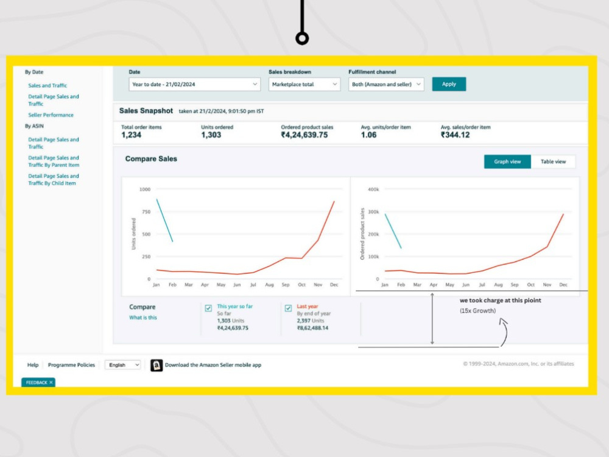This screenshot has width=609, height=457.
Task: Click the FEEDBACK button
Action: coord(37,383)
